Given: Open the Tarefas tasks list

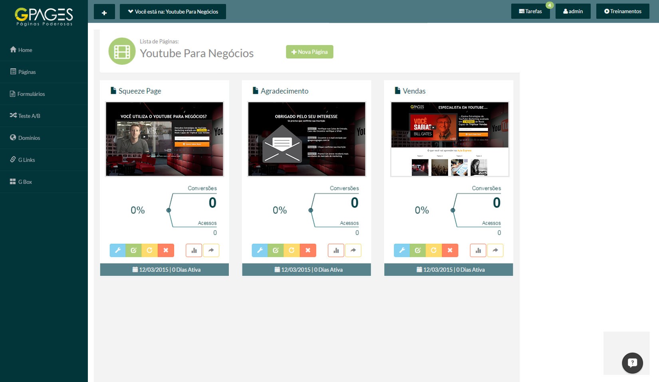Looking at the screenshot, I should (530, 11).
